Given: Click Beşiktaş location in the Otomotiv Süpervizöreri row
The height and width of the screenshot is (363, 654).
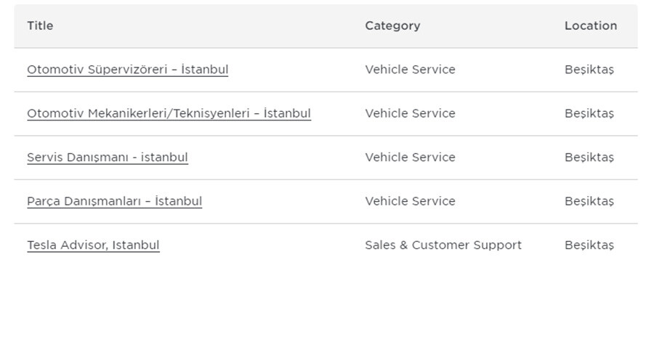Looking at the screenshot, I should pos(589,70).
